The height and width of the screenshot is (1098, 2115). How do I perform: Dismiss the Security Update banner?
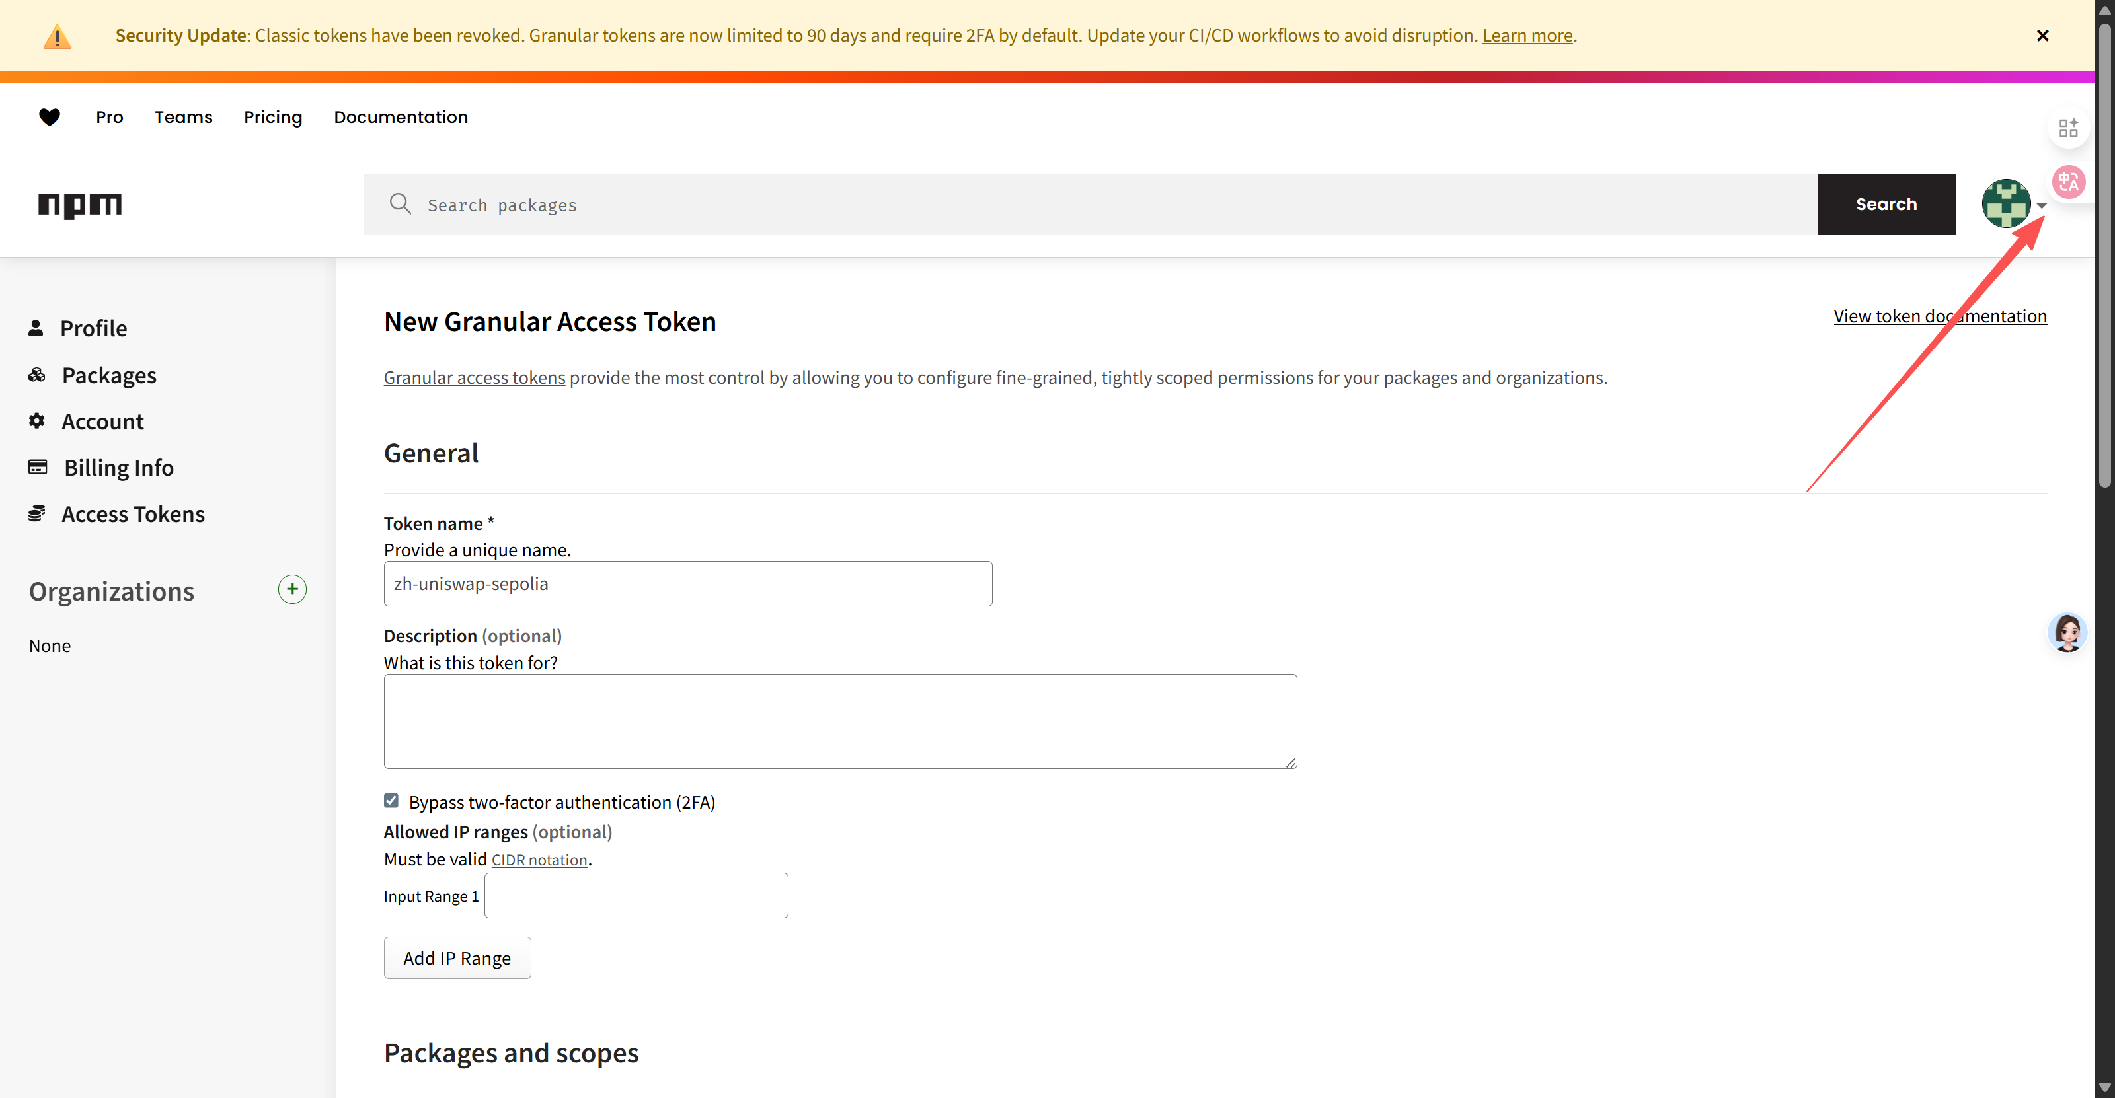(2043, 35)
